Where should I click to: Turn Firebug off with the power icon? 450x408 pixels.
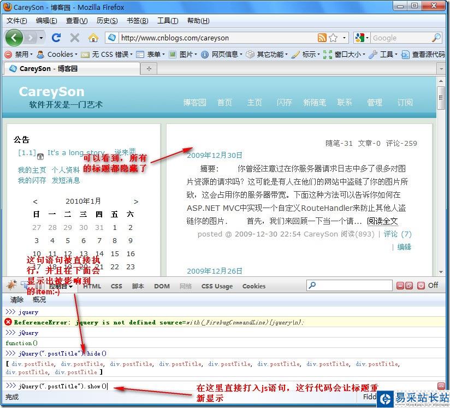[x=421, y=286]
